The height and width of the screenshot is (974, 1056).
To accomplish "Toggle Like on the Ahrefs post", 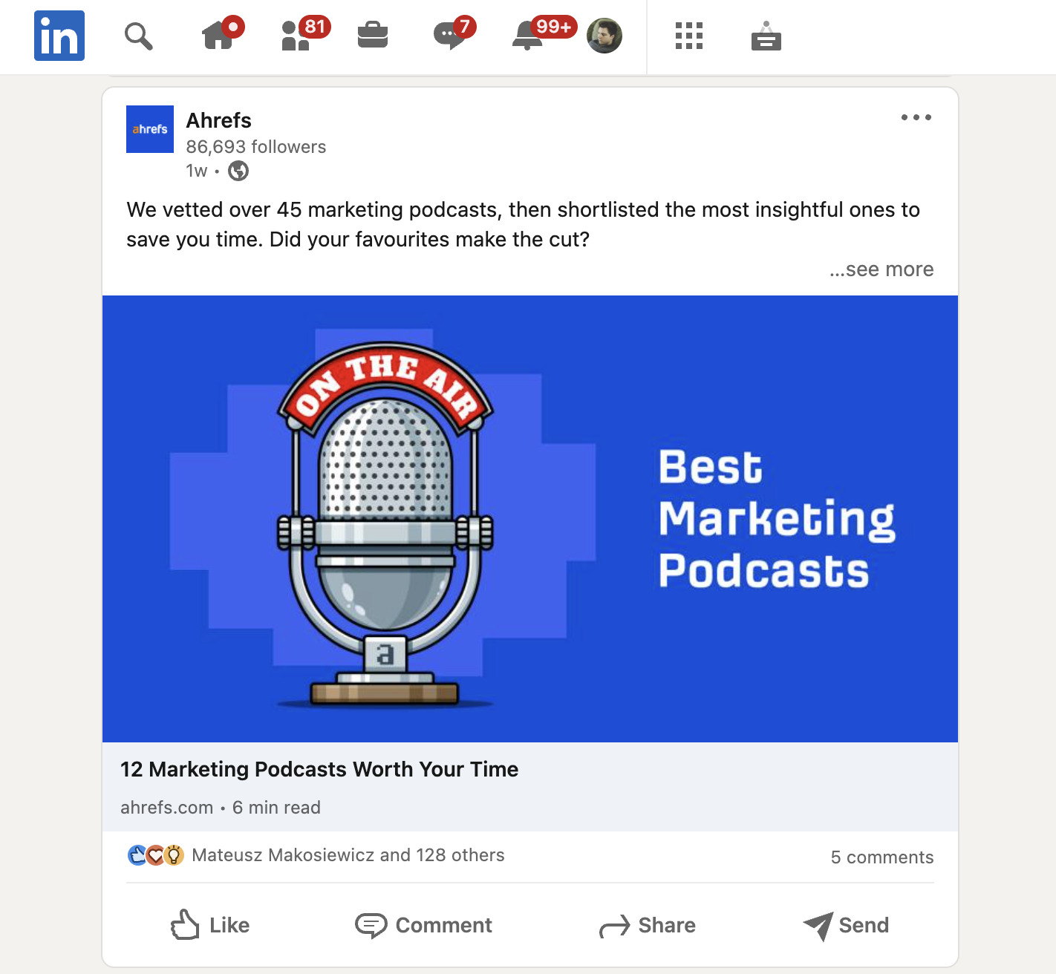I will tap(210, 925).
